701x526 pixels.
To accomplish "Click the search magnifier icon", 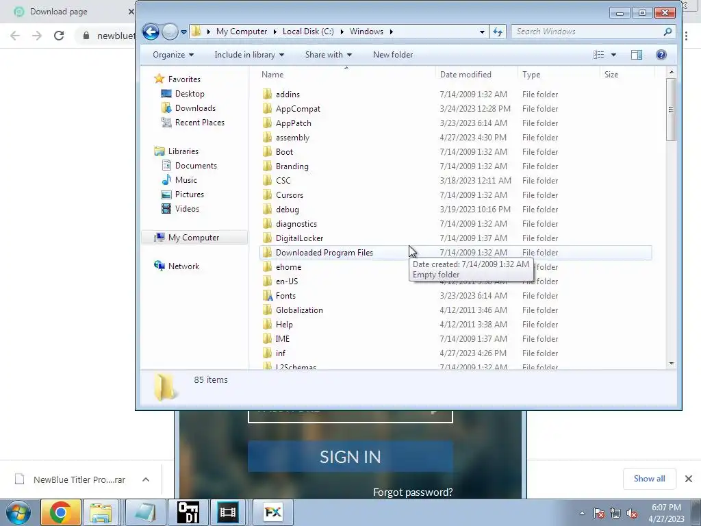I will point(668,32).
